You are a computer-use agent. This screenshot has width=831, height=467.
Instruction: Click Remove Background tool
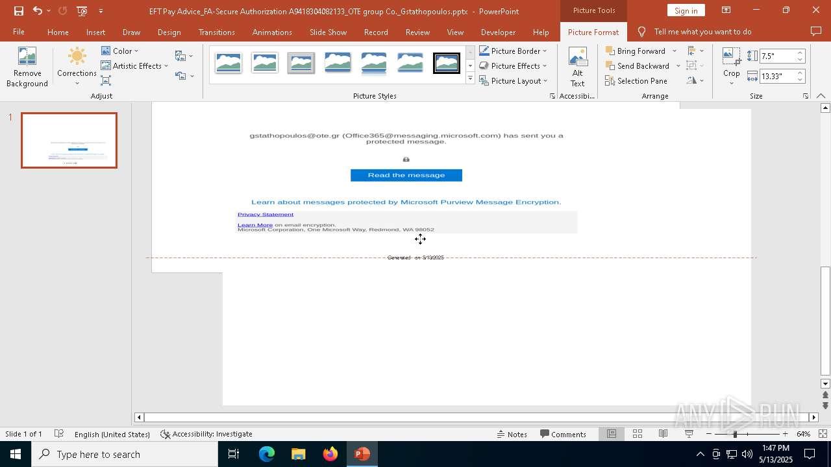pos(27,67)
